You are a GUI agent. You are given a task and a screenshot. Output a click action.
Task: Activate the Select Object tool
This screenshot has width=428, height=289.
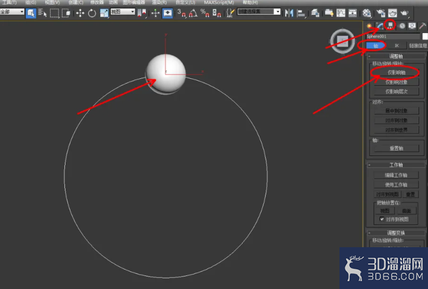coord(31,13)
